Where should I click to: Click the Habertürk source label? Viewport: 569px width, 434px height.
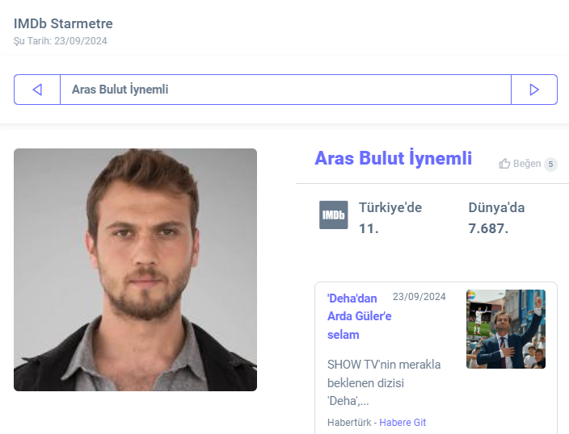click(x=349, y=423)
